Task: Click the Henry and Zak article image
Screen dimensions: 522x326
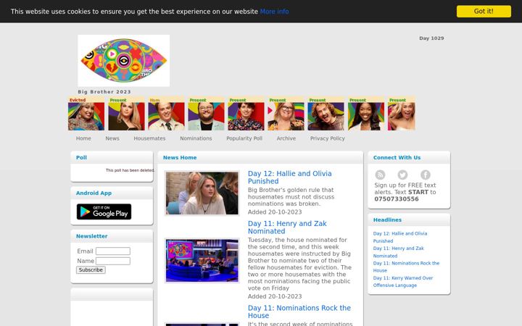Action: point(202,261)
